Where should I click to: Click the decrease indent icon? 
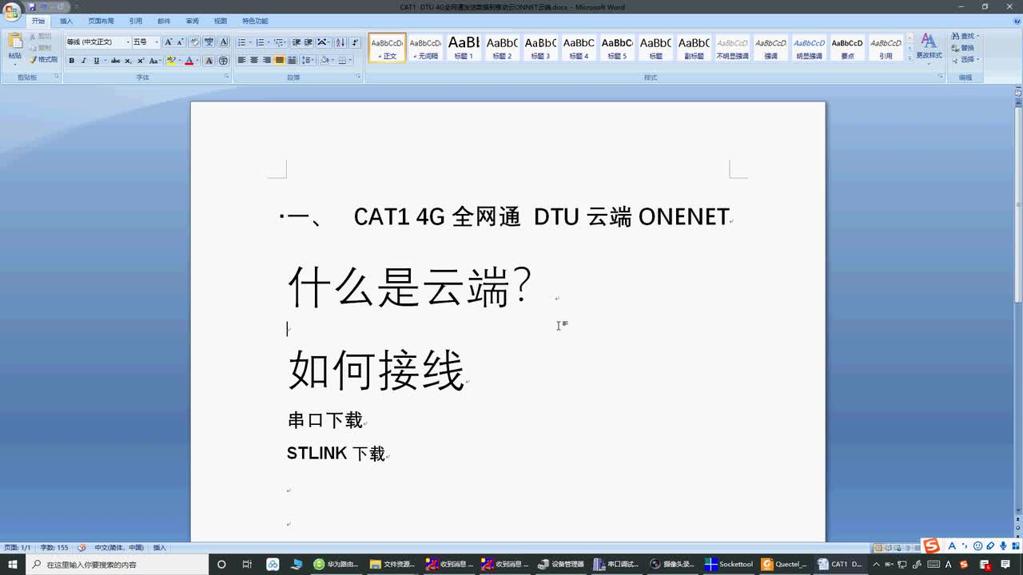click(x=297, y=42)
